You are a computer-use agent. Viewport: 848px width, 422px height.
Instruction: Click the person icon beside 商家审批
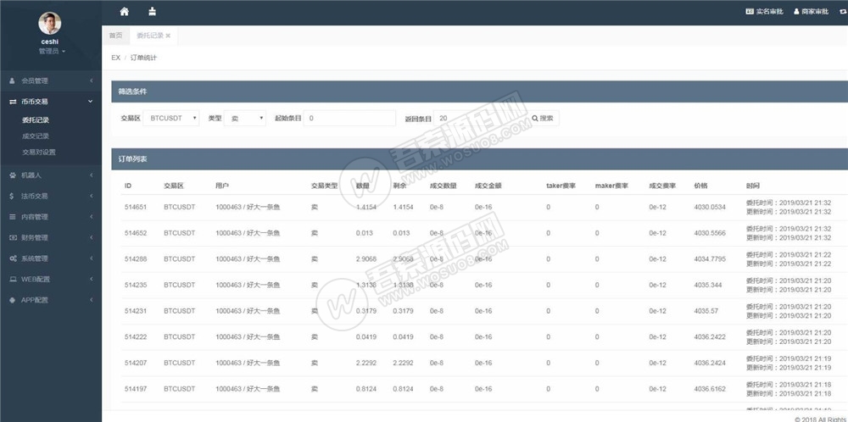796,11
